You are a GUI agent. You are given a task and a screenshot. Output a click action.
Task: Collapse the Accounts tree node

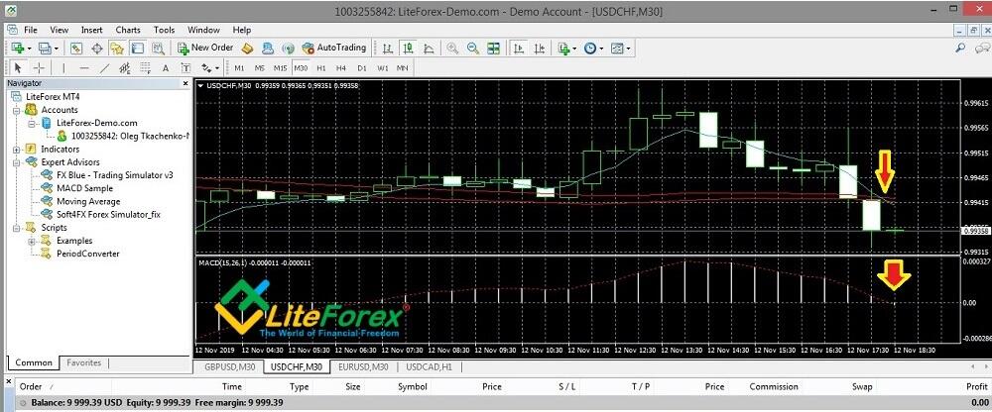pyautogui.click(x=17, y=110)
